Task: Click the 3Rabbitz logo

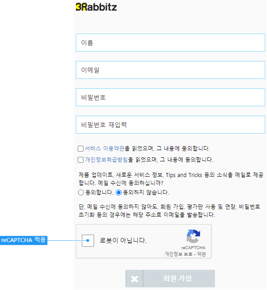Action: point(96,7)
